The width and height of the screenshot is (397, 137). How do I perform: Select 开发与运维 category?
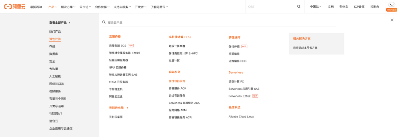coord(57,106)
